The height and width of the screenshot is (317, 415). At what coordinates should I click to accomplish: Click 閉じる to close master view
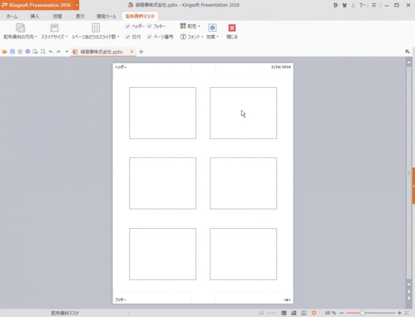click(x=232, y=31)
